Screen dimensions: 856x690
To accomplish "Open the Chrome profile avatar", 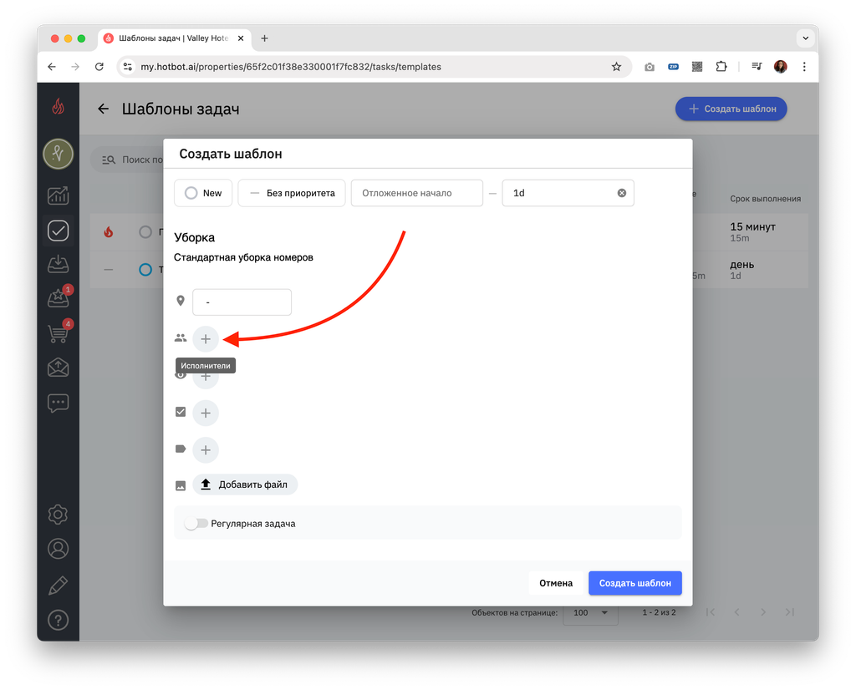I will (x=781, y=67).
